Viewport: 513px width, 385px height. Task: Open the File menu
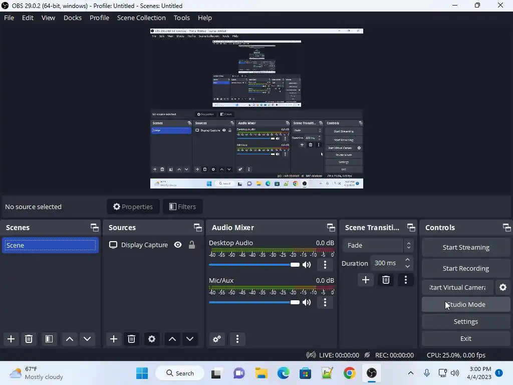pos(9,18)
